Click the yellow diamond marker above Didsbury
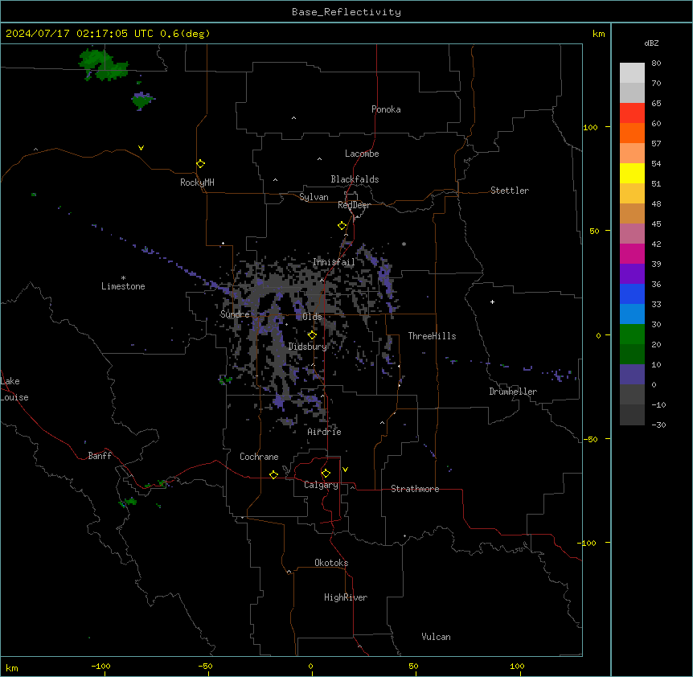The image size is (693, 677). [312, 335]
